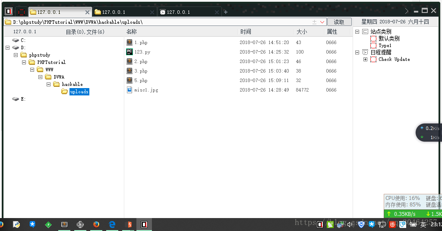Screen dimensions: 442x231
Task: Select the 3.php file icon
Action: [x=129, y=71]
